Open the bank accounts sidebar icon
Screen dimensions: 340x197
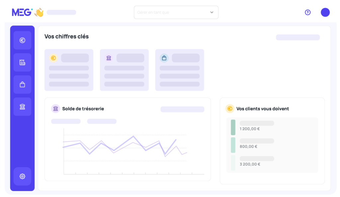click(x=22, y=106)
